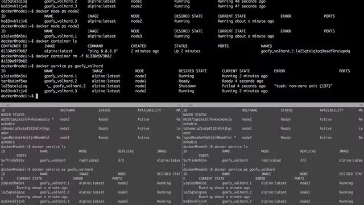Select node ID tgnz0bsbhb43dt3jr06am6fsl in node3 pane
This screenshot has width=364, height=205.
[207, 138]
